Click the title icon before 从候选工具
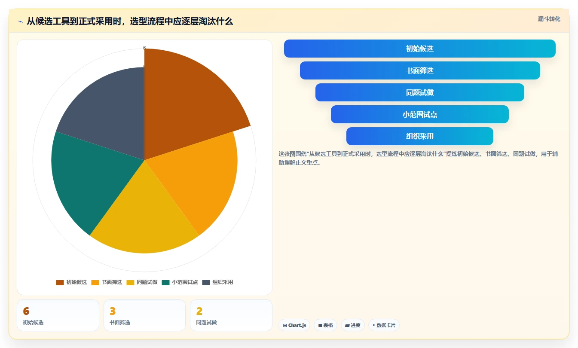578x348 pixels. [x=20, y=21]
